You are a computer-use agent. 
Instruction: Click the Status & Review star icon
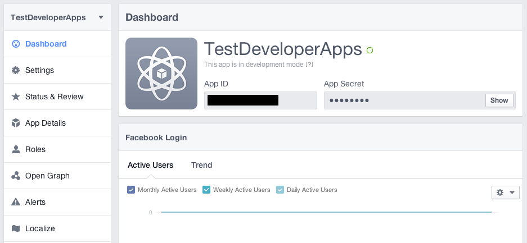(x=16, y=97)
